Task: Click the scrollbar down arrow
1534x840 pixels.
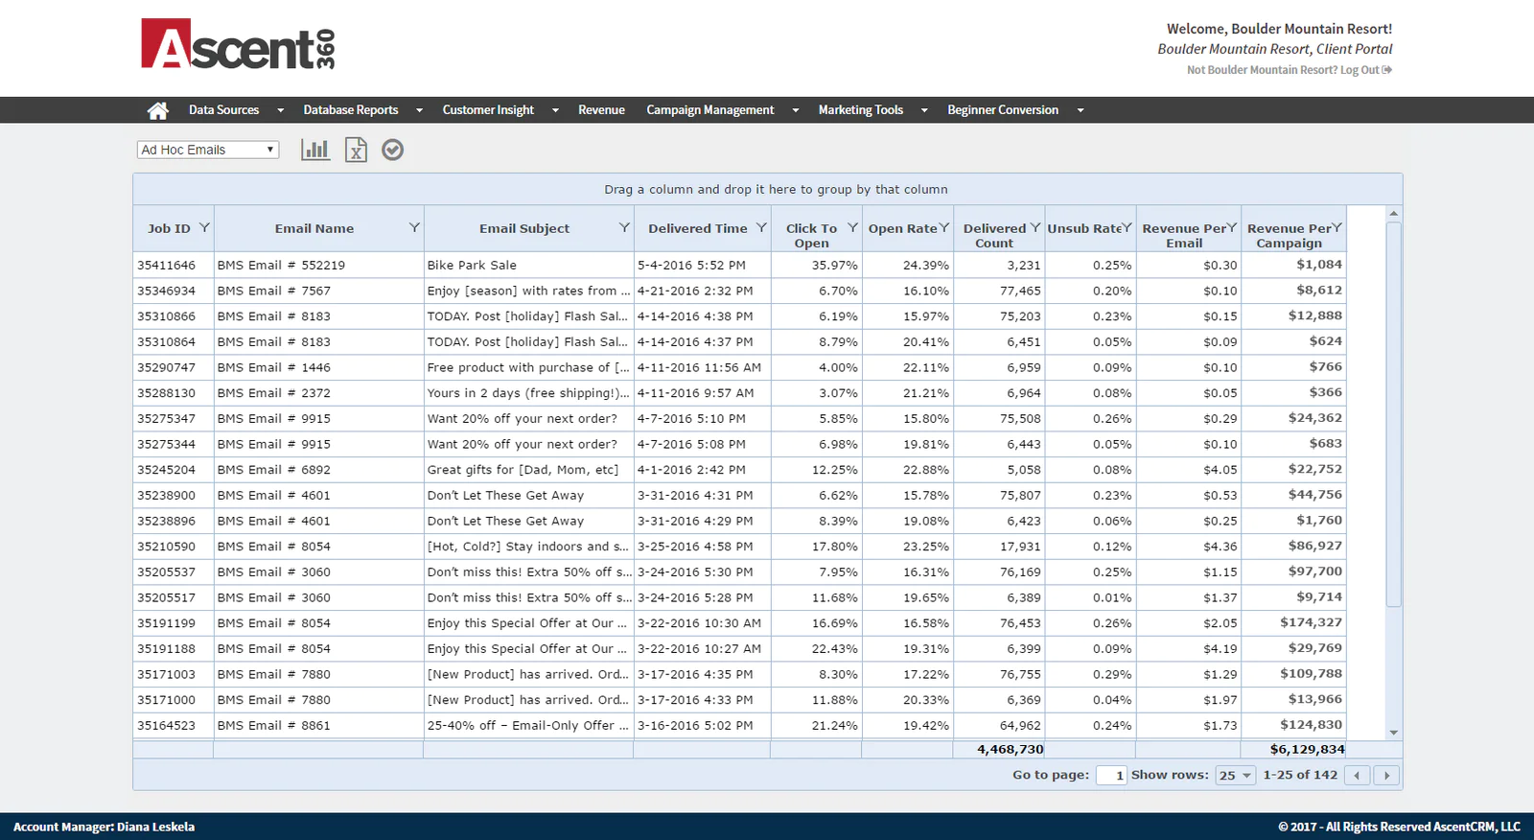Action: point(1394,733)
